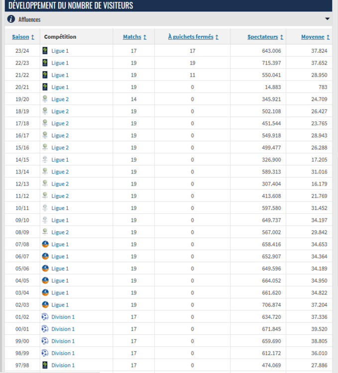Image resolution: width=338 pixels, height=373 pixels.
Task: Open Ligue 2 link for season 18/19
Action: click(x=60, y=111)
